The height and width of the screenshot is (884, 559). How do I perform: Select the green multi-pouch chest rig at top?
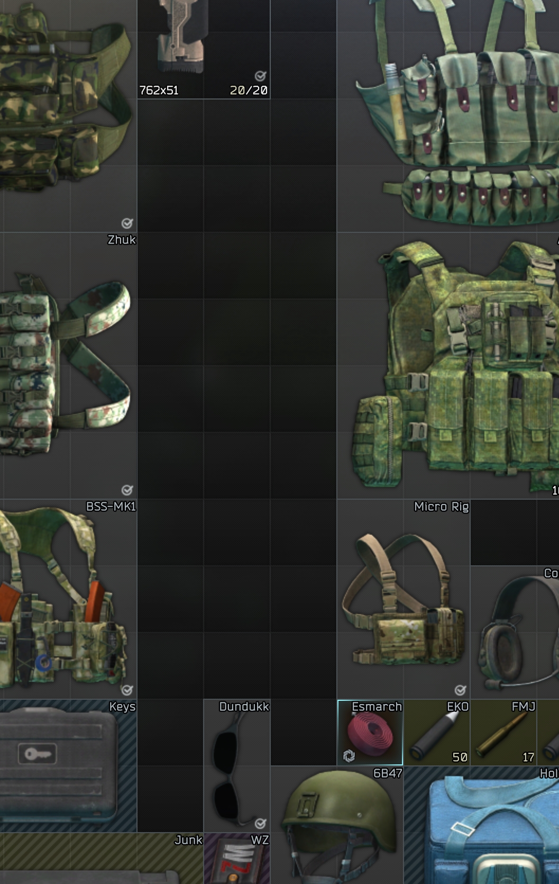pyautogui.click(x=448, y=115)
